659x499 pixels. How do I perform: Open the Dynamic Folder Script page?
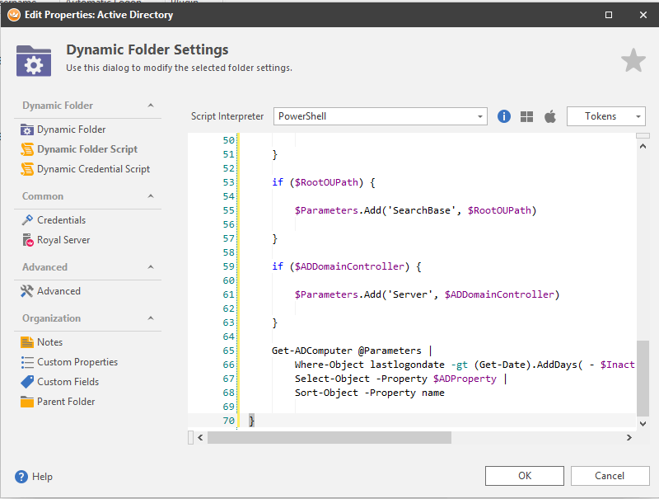click(86, 149)
